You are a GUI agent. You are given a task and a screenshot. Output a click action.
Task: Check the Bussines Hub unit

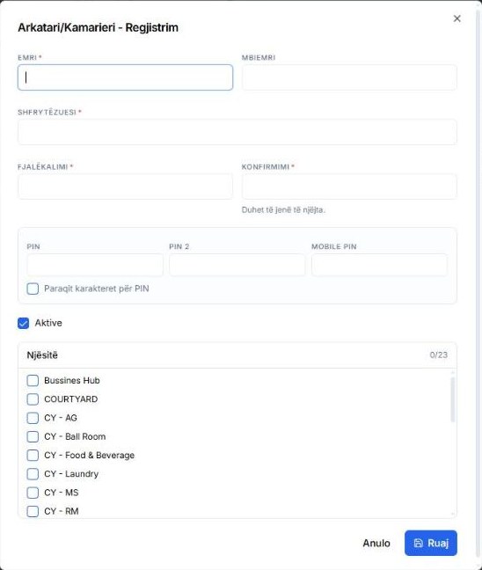click(x=33, y=380)
